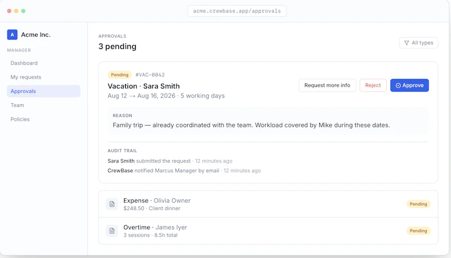Click the Request more info button
The image size is (451, 258).
[328, 85]
